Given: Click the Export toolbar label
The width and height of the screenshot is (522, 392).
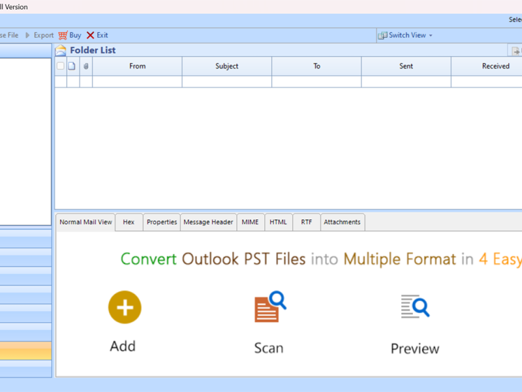Looking at the screenshot, I should click(x=44, y=35).
